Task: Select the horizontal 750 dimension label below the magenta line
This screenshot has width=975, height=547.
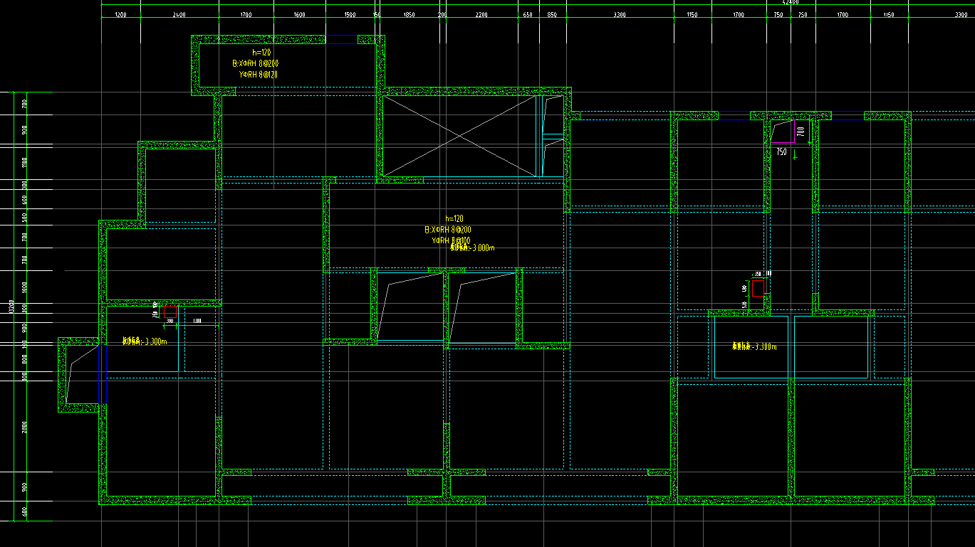Action: click(x=781, y=152)
